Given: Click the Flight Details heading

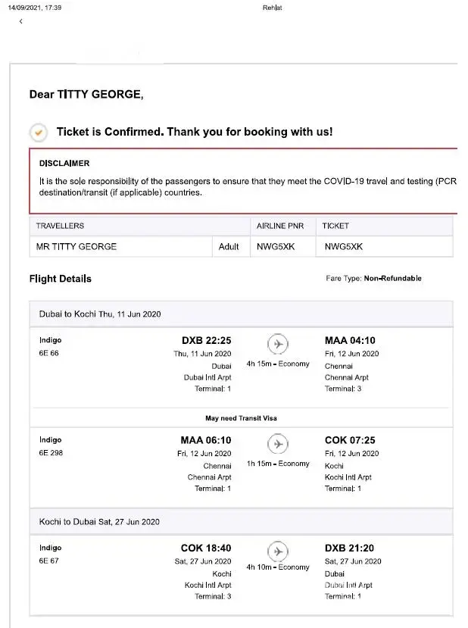Looking at the screenshot, I should (61, 279).
